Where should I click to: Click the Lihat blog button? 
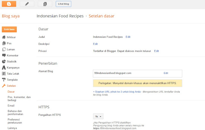(63, 4)
